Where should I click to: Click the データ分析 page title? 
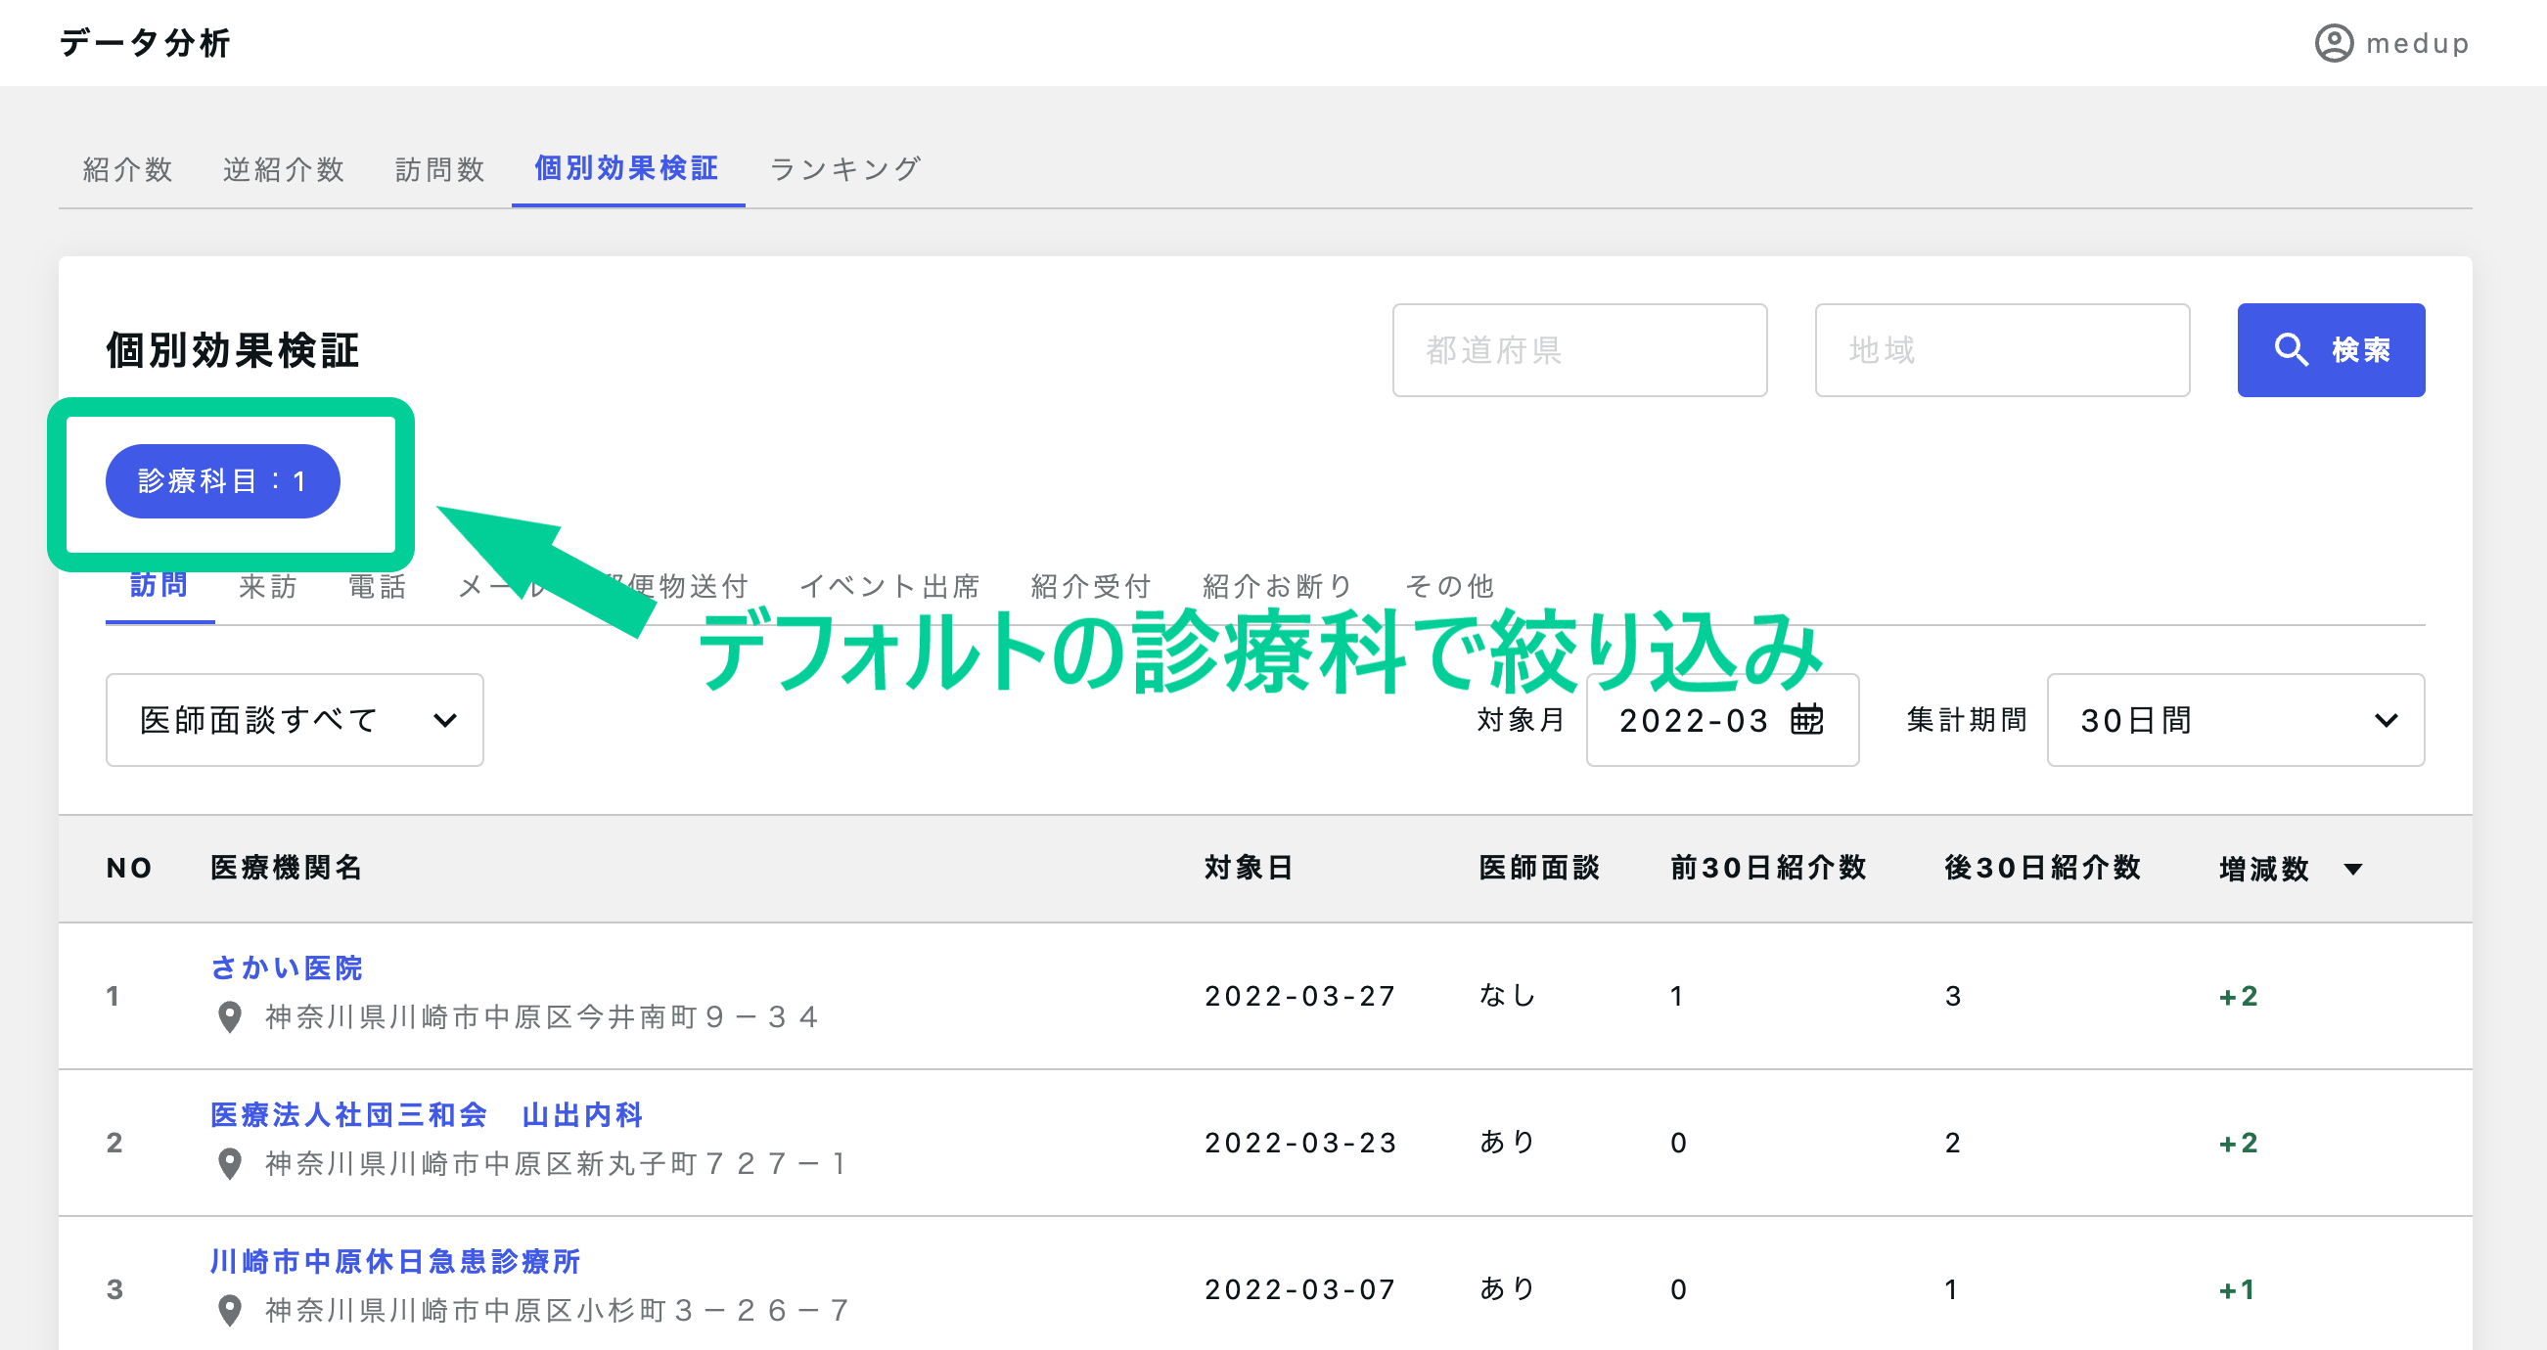tap(146, 42)
